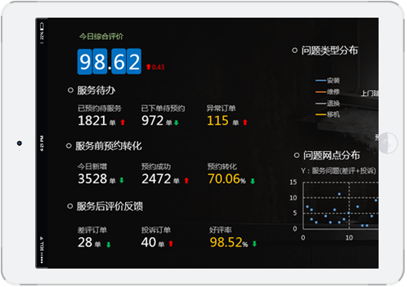The image size is (407, 287).
Task: Click the green down arrow beside 70.06%
Action: [x=253, y=181]
